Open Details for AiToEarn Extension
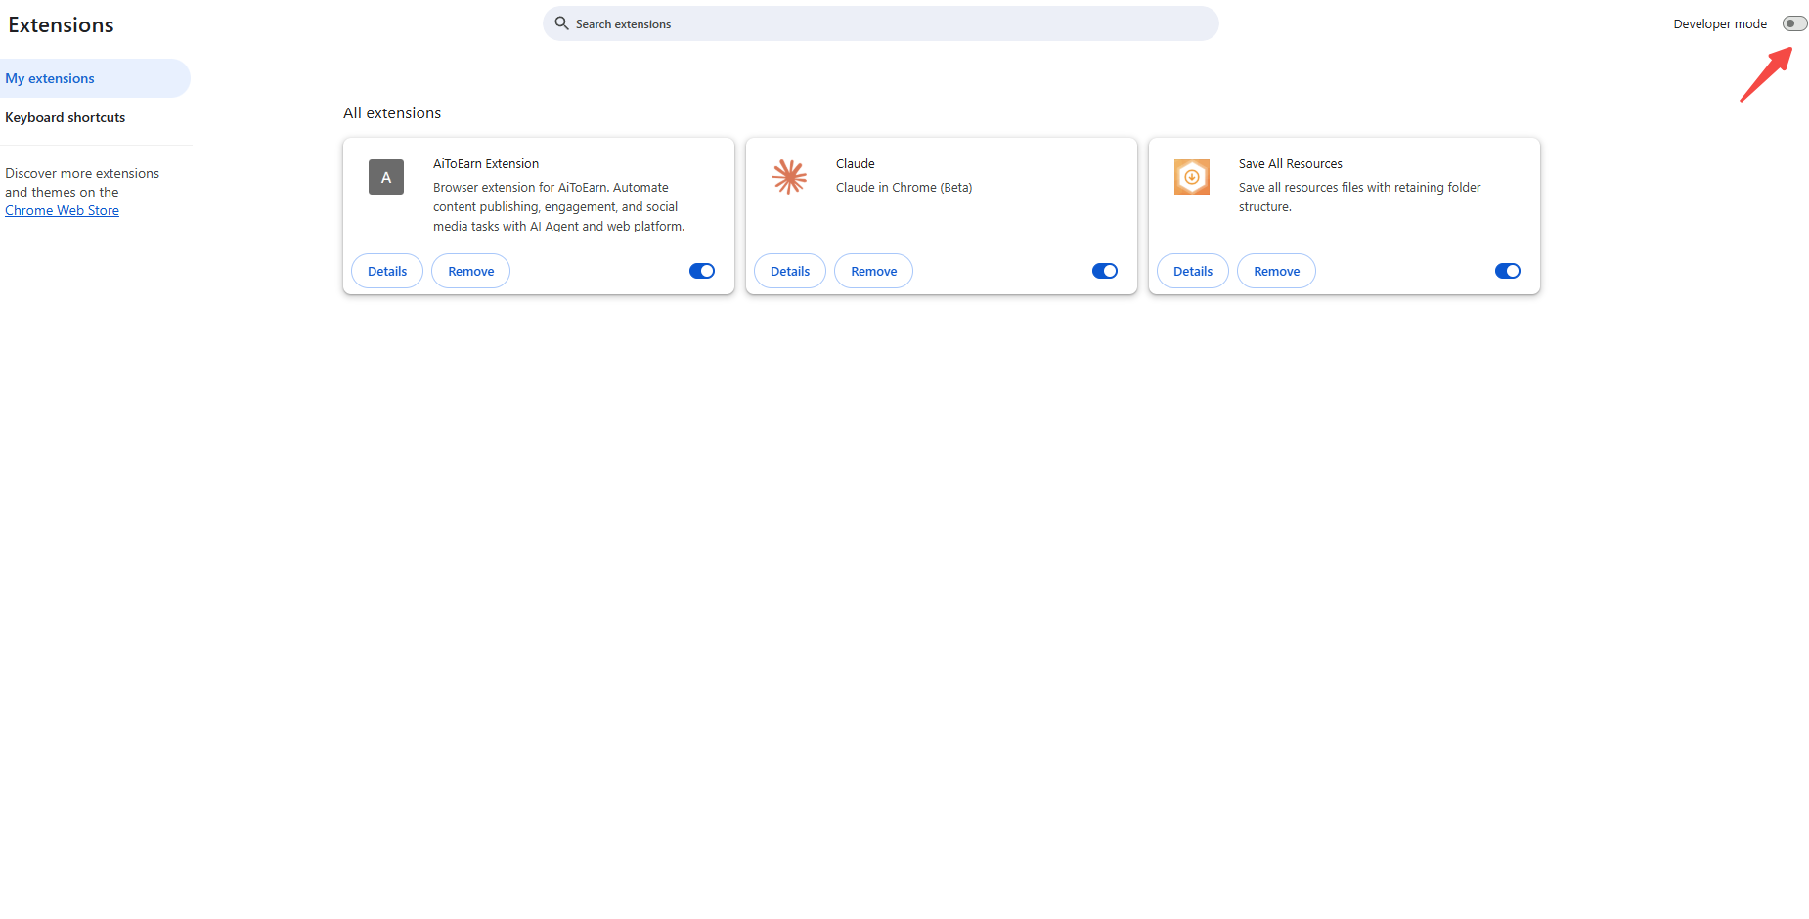The width and height of the screenshot is (1809, 919). click(x=387, y=271)
